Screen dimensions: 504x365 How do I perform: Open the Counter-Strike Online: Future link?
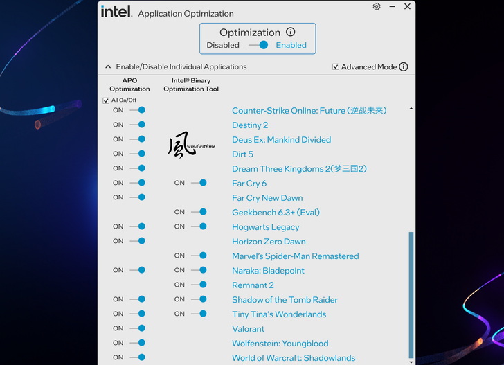point(309,111)
